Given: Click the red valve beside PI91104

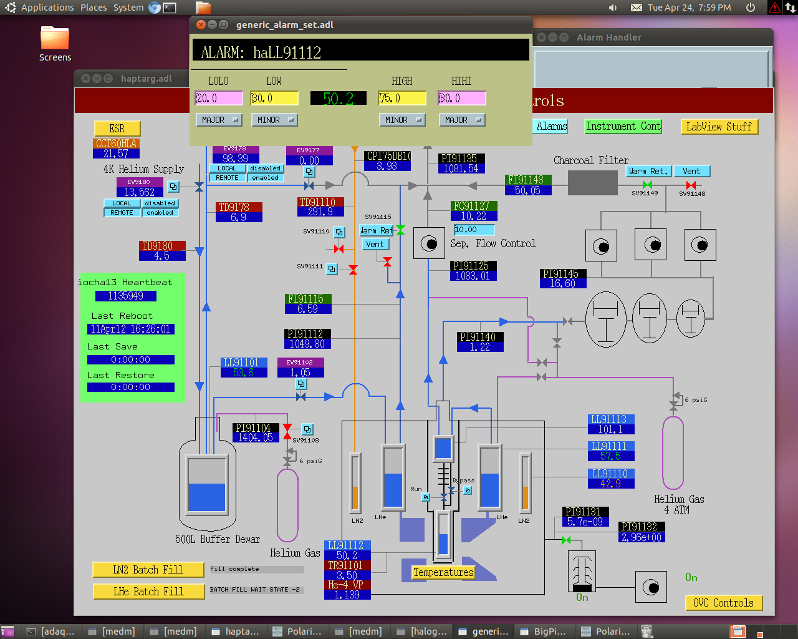Looking at the screenshot, I should [x=287, y=431].
